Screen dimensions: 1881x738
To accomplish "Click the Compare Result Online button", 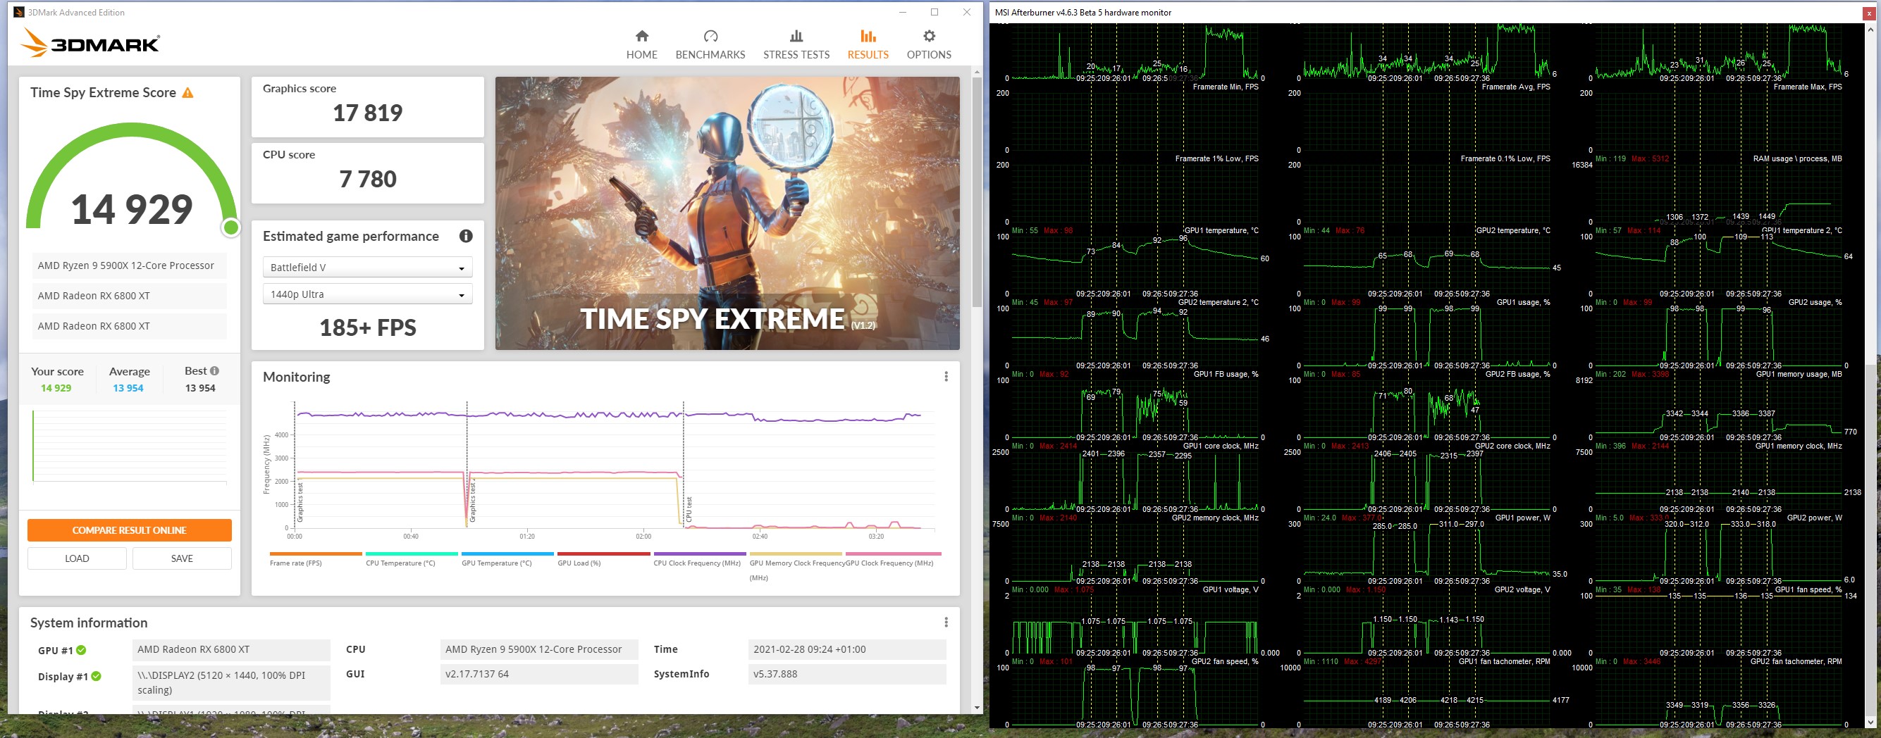I will (129, 530).
